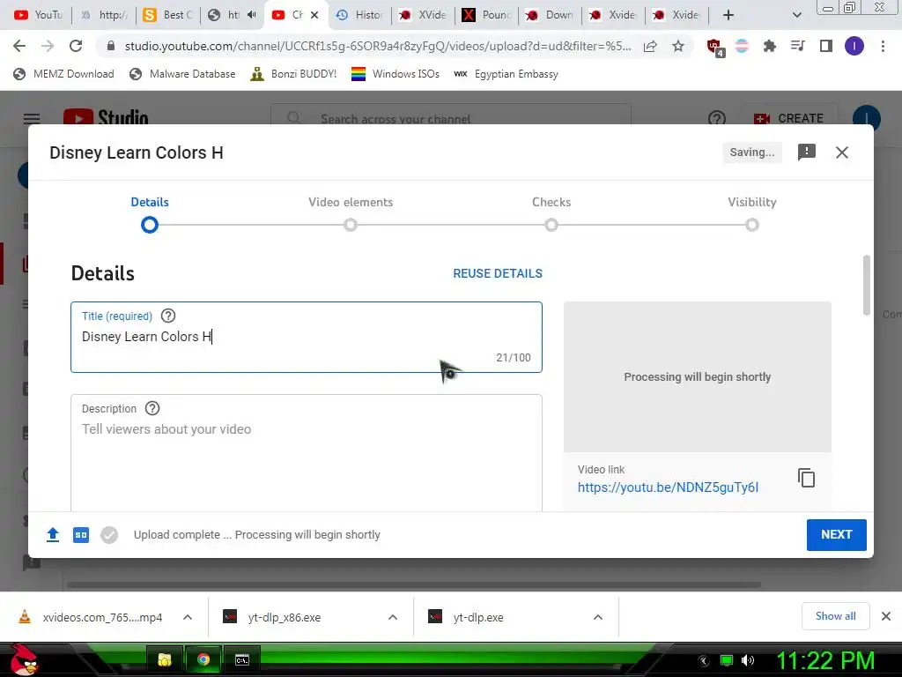Viewport: 902px width, 677px height.
Task: Open the YouTube Studio help icon
Action: click(717, 119)
